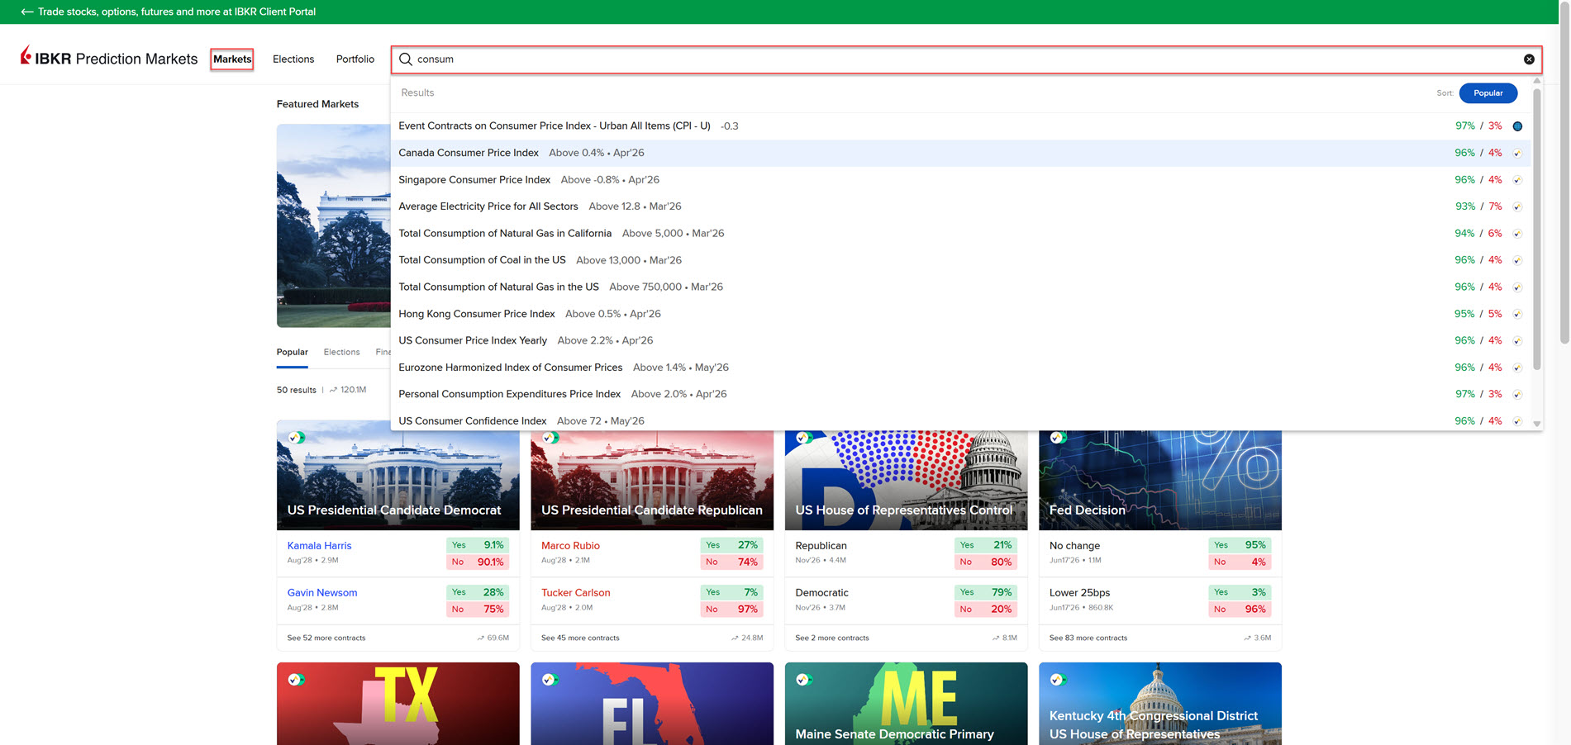Click Yes 79% for Democratic House control
This screenshot has width=1571, height=745.
[x=985, y=592]
